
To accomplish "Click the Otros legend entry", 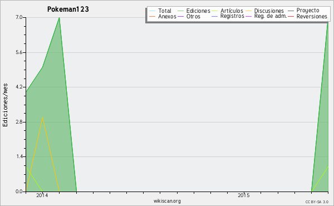I will click(x=189, y=16).
